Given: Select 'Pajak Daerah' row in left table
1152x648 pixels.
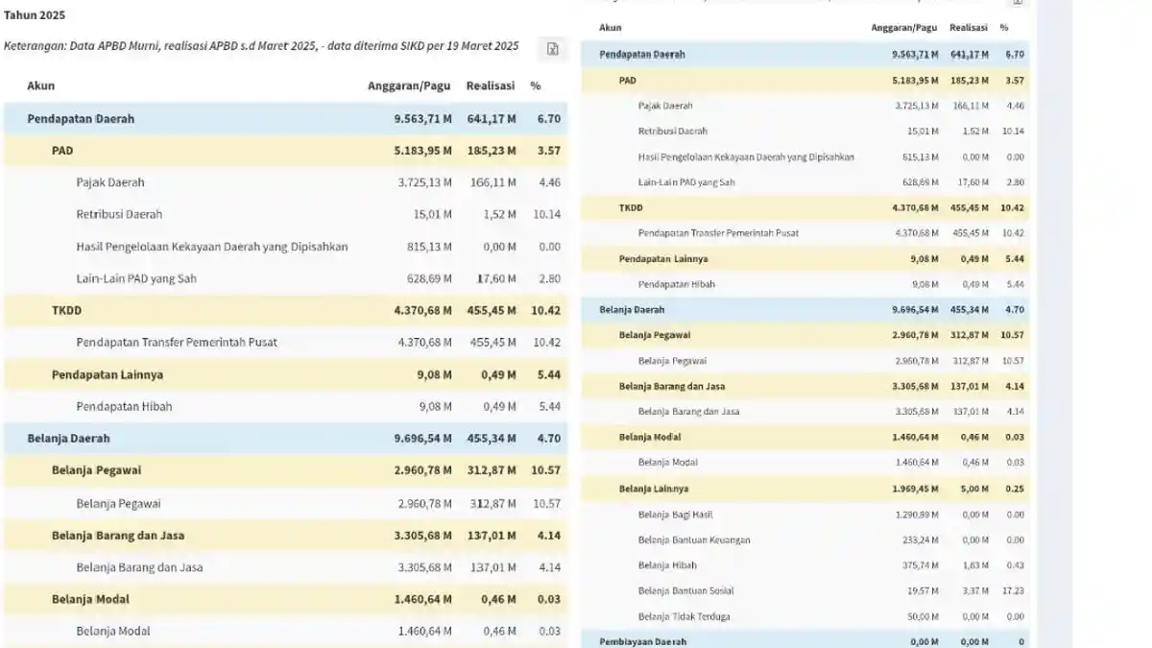Looking at the screenshot, I should coord(285,182).
